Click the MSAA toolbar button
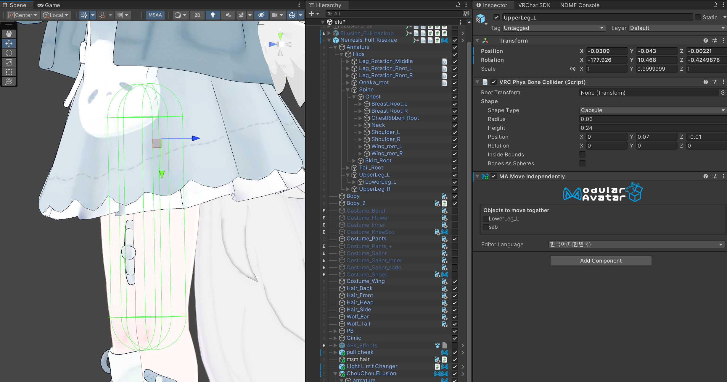The width and height of the screenshot is (727, 382). [x=155, y=15]
